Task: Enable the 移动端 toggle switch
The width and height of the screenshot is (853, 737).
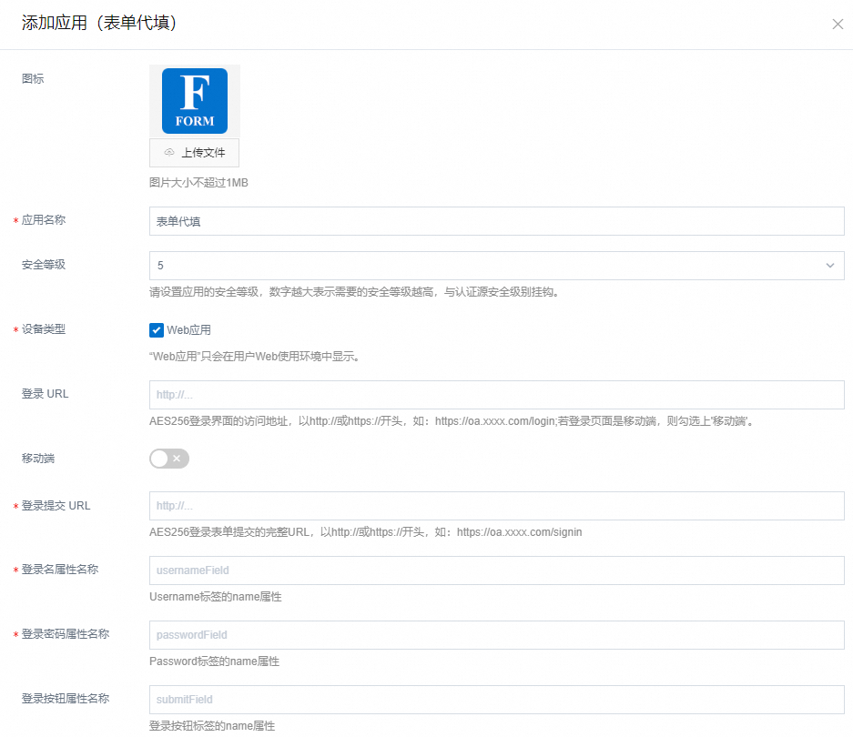Action: pos(169,459)
